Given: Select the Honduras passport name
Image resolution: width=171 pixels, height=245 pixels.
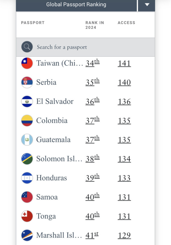Looking at the screenshot, I should click(x=51, y=178).
